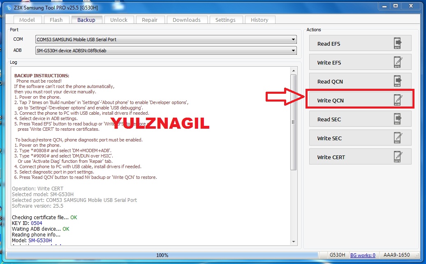The width and height of the screenshot is (426, 264).
Task: Click 'Checking certificate file... OK' log line
Action: (44, 217)
